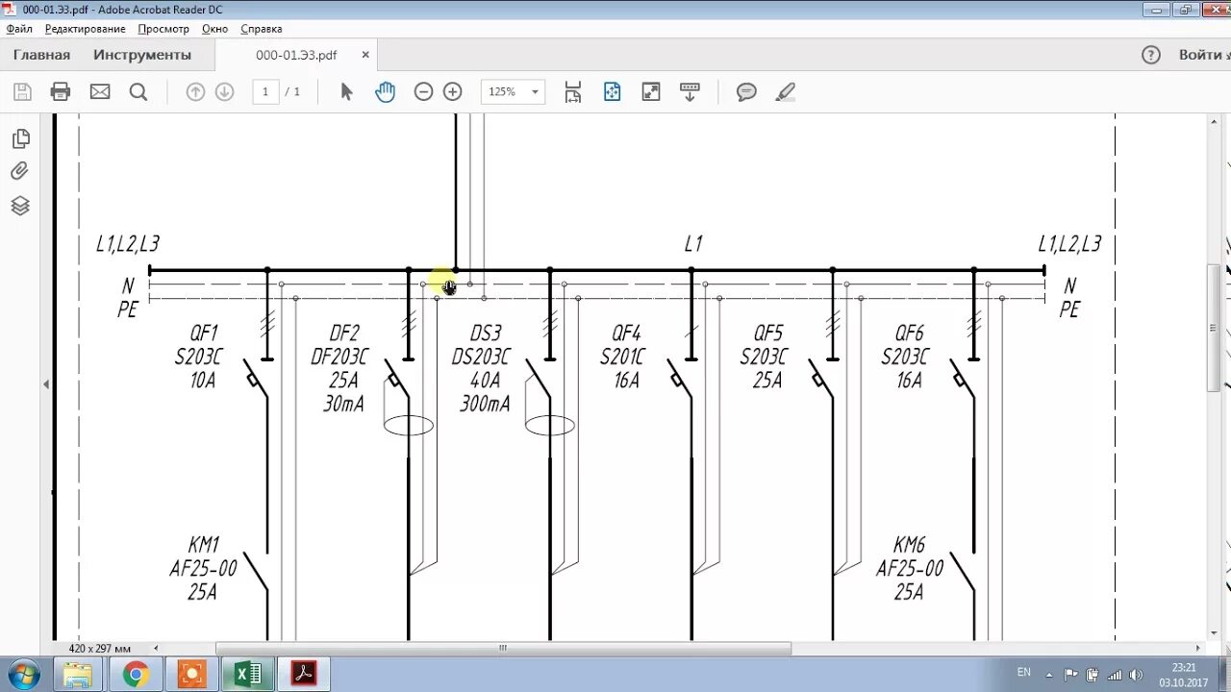Activate the Hand pan tool

point(385,92)
